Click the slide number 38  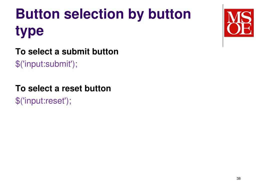[238, 178]
